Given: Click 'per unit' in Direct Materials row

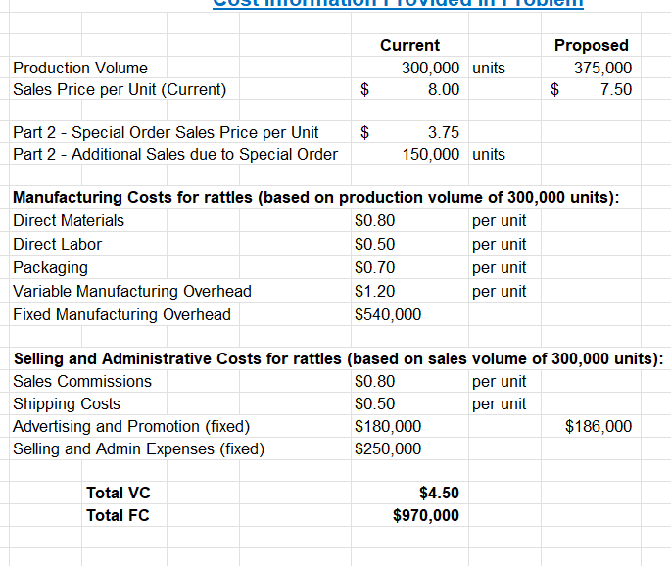Looking at the screenshot, I should [499, 221].
